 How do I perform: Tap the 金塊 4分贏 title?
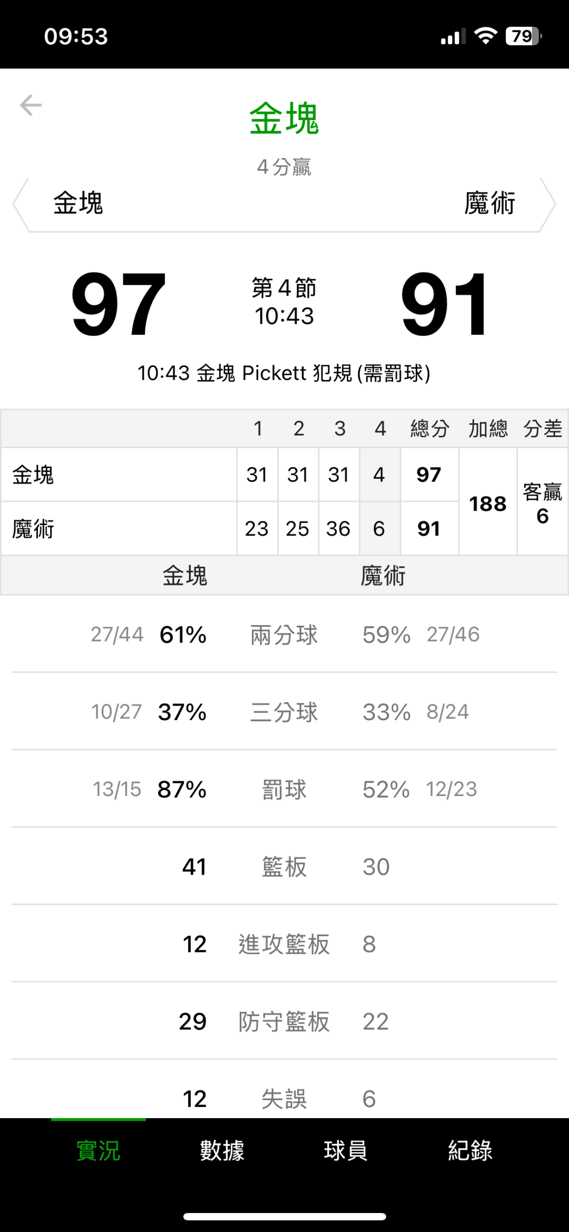(x=284, y=119)
